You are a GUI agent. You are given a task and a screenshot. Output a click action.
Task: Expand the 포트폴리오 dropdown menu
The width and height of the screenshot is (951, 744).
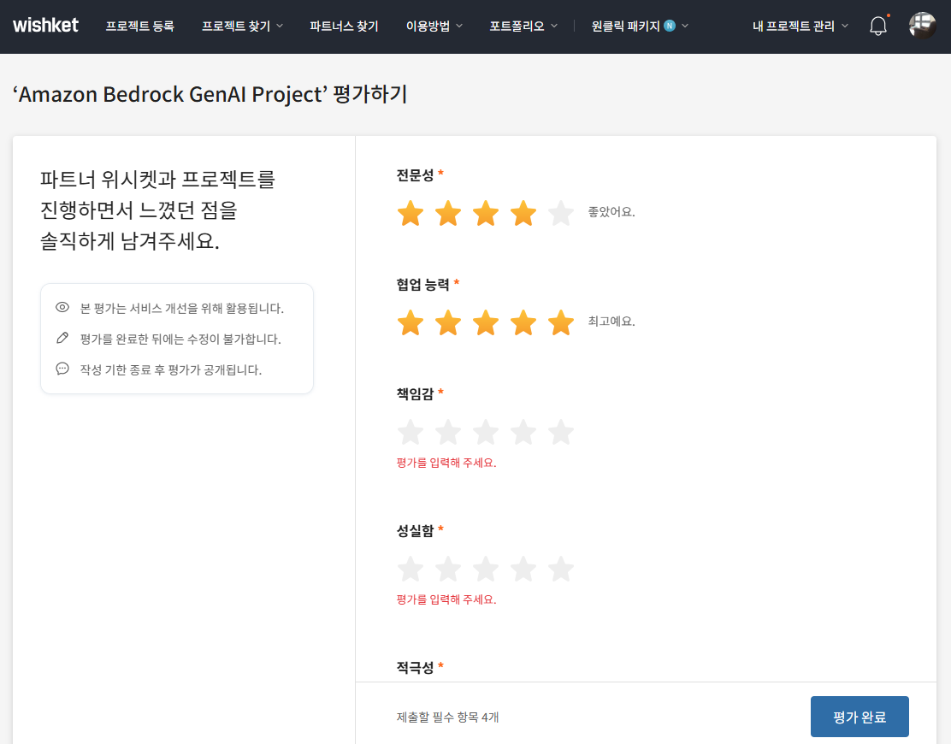click(x=523, y=27)
